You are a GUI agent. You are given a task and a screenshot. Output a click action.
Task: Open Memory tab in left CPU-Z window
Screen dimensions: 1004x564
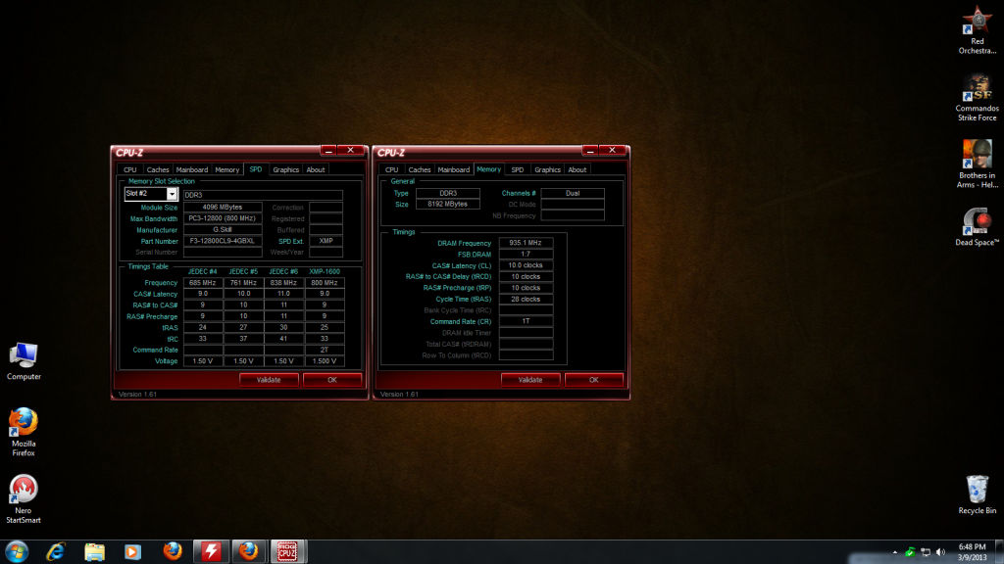(x=227, y=170)
